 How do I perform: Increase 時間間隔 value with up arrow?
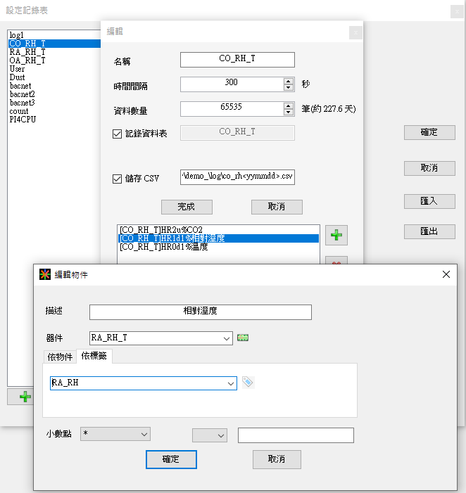289,81
